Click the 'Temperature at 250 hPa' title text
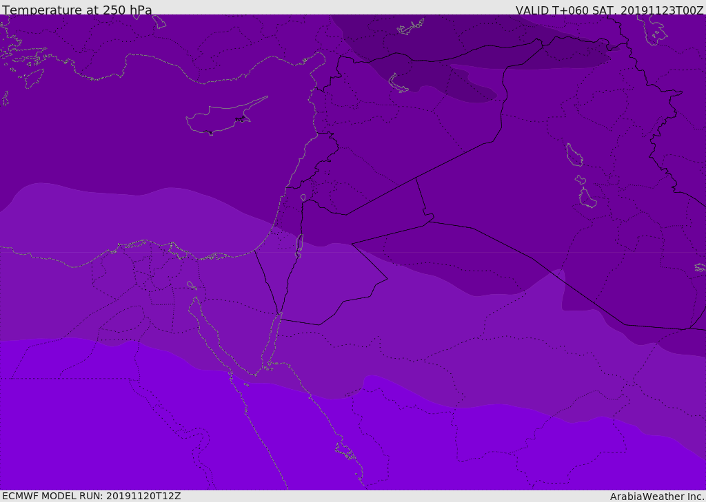706x502 pixels. 77,10
